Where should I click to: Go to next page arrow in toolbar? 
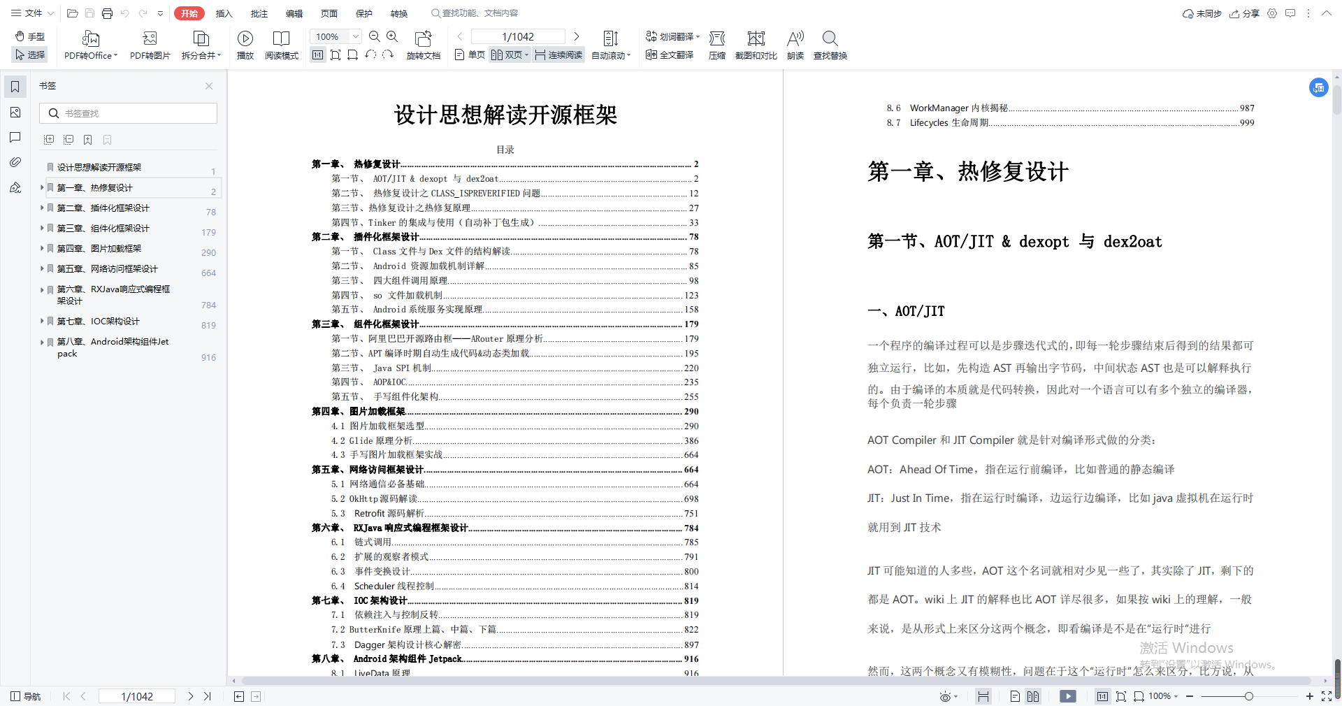(577, 36)
